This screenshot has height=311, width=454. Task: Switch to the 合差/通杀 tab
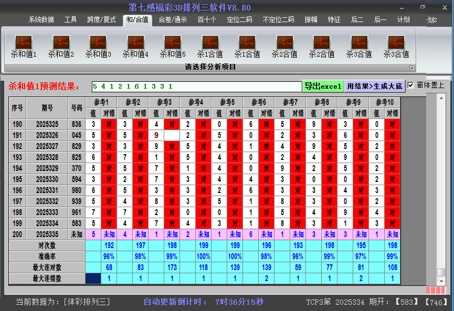[173, 20]
